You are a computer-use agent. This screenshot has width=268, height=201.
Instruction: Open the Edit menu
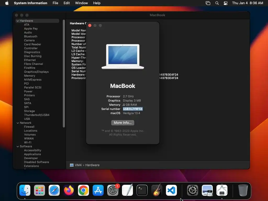coord(67,3)
